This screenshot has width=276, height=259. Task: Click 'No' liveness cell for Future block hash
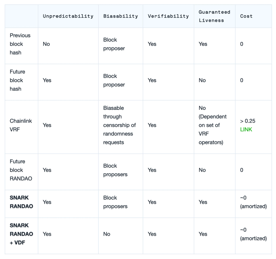click(x=202, y=80)
